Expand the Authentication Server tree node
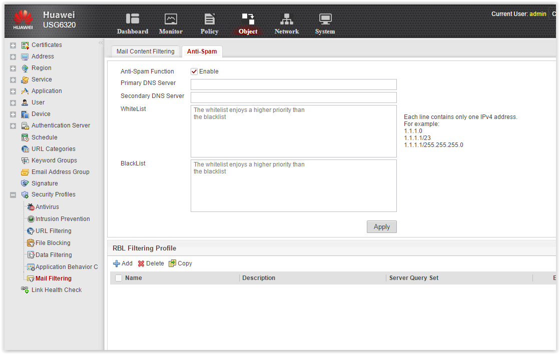The image size is (560, 354). click(13, 126)
